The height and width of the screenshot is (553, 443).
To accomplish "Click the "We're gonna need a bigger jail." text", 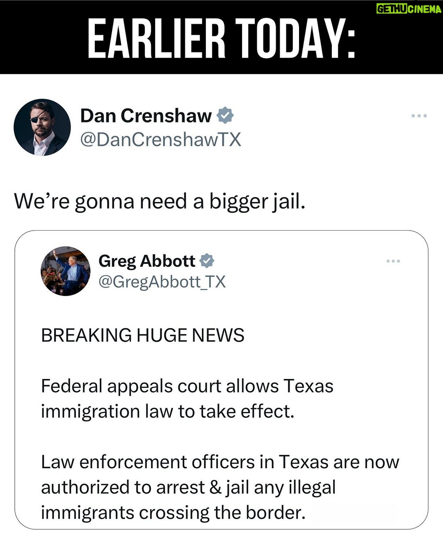I will click(160, 202).
